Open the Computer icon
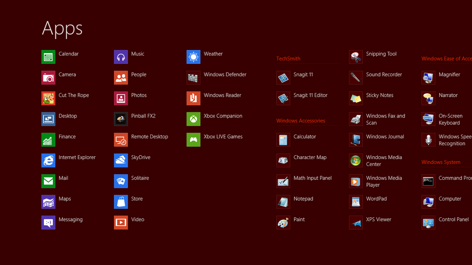 point(429,202)
